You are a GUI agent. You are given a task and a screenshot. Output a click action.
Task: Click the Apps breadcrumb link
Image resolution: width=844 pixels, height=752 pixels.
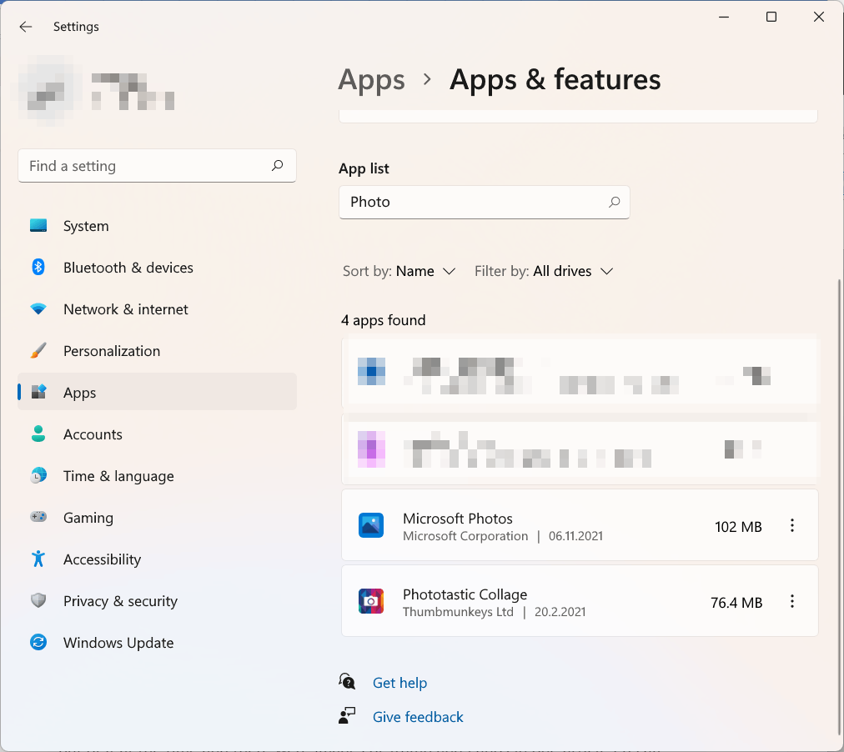(x=371, y=79)
